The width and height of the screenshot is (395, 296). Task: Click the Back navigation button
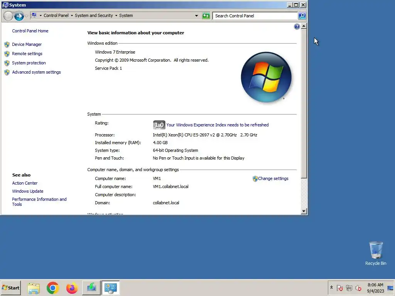8,16
